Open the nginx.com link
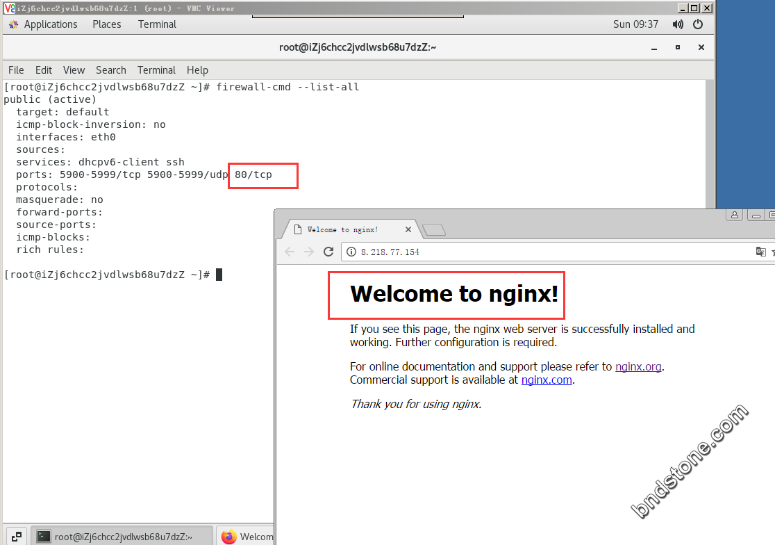 (547, 380)
